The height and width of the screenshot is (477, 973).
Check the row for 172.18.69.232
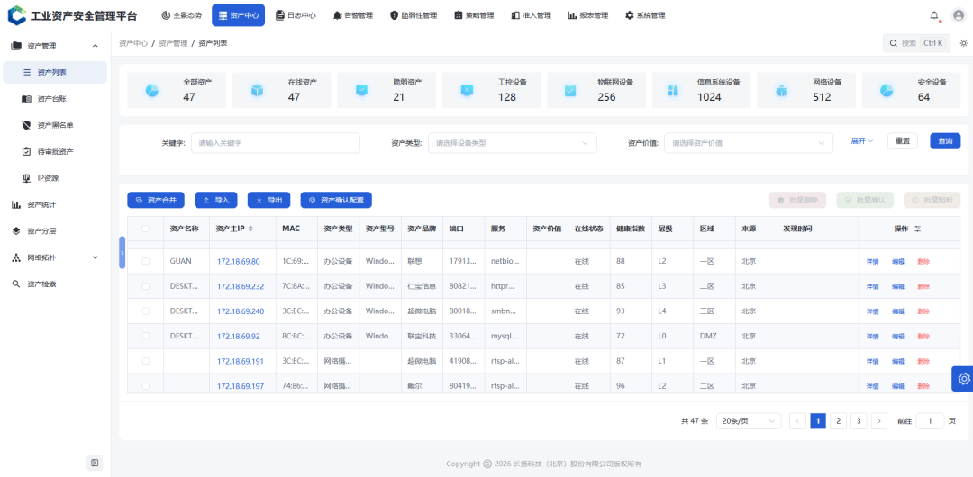pyautogui.click(x=146, y=286)
